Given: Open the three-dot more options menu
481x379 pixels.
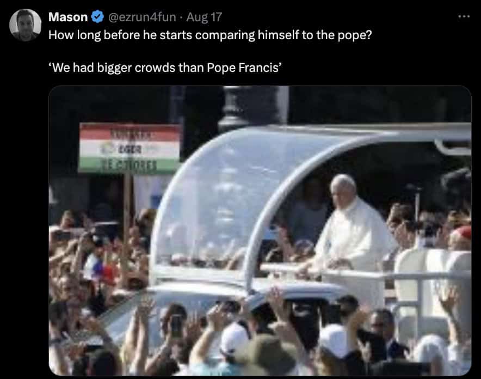Looking at the screenshot, I should point(464,16).
